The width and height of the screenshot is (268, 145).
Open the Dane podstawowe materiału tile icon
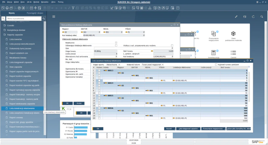(233, 33)
